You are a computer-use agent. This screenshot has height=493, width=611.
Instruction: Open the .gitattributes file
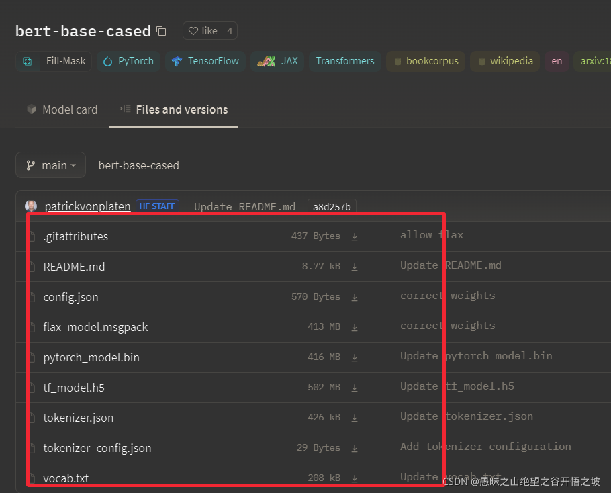point(76,236)
